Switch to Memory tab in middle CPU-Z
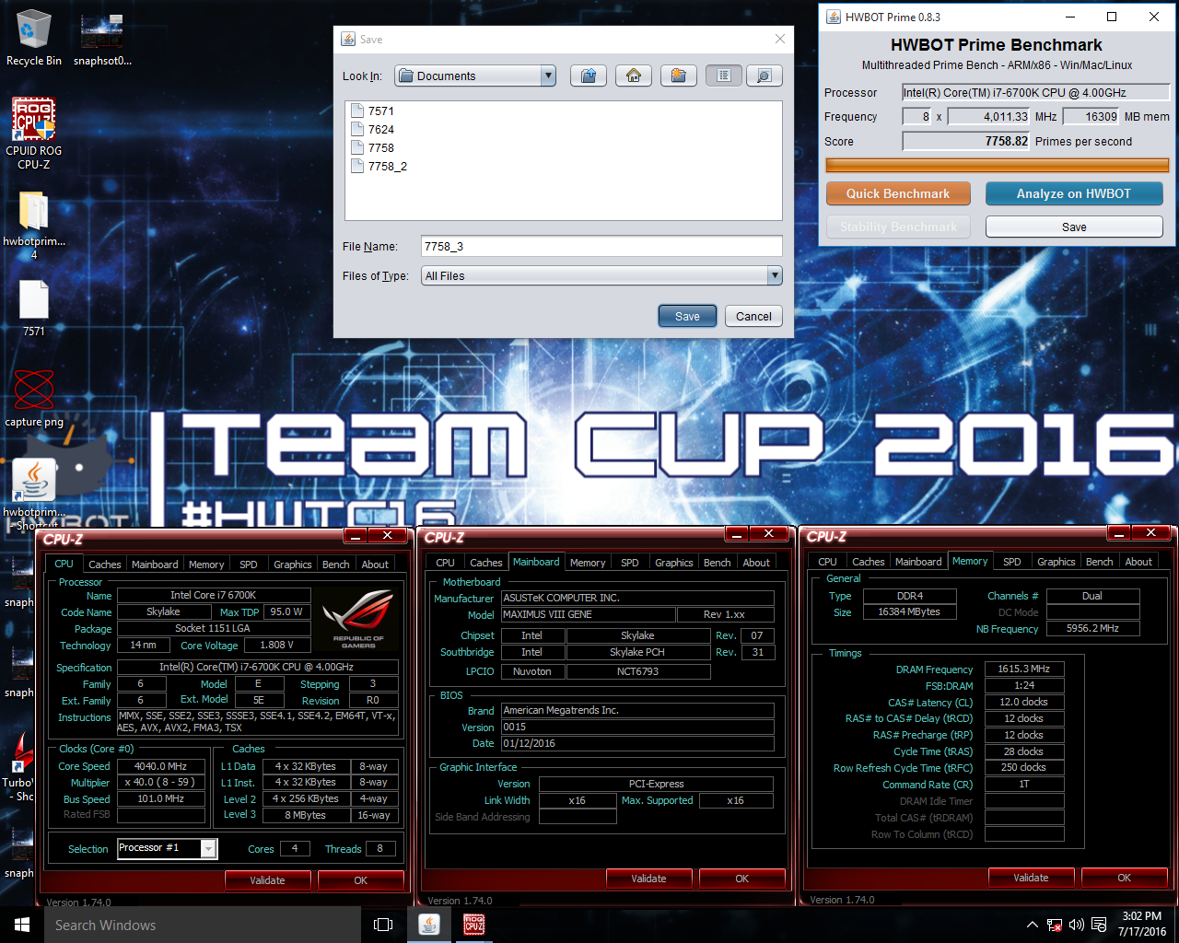Image resolution: width=1179 pixels, height=943 pixels. pyautogui.click(x=588, y=563)
